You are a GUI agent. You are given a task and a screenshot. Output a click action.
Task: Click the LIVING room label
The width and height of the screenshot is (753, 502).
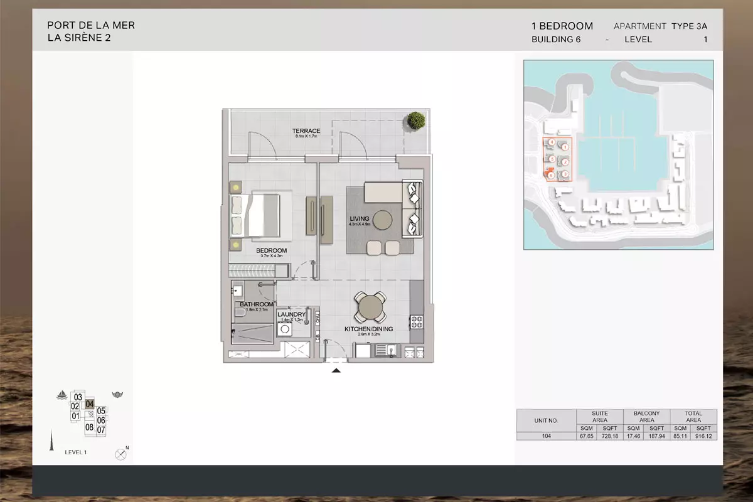(x=360, y=219)
